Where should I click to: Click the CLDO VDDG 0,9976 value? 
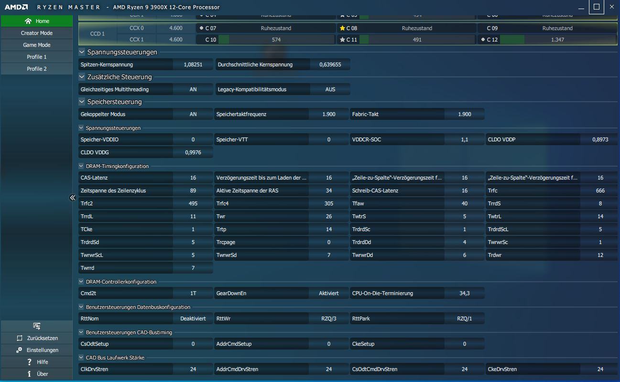tap(193, 152)
